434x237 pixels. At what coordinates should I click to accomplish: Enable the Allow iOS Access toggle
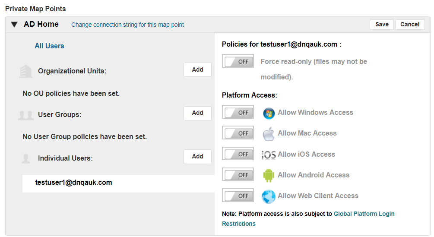(x=238, y=154)
